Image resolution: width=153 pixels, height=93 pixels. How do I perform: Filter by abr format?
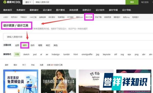[144, 54]
